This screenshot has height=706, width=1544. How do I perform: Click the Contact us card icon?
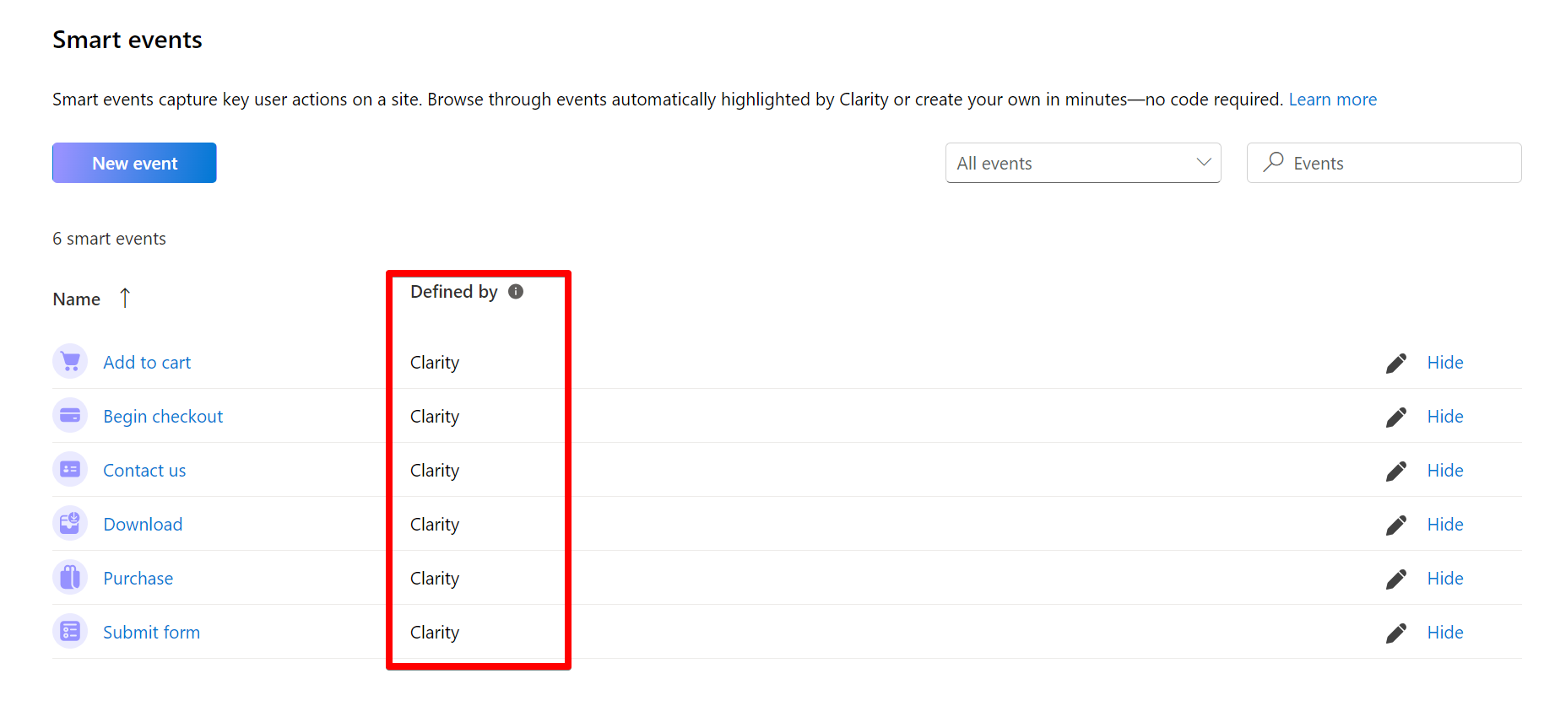(x=69, y=469)
